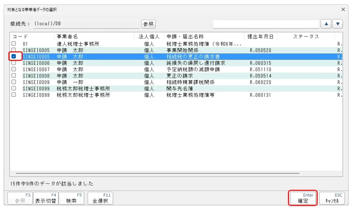Open the 参照 browse button beside connection path
Screen dimensions: 352x209
coord(148,24)
